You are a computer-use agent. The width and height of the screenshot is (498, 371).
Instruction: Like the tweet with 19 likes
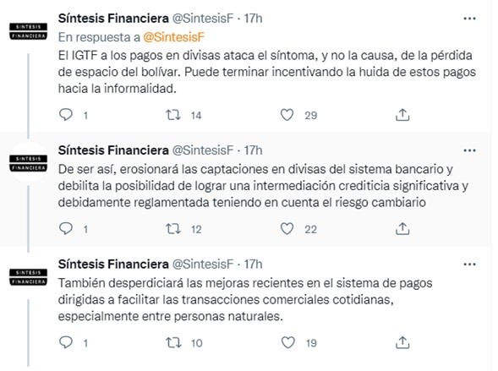(287, 342)
